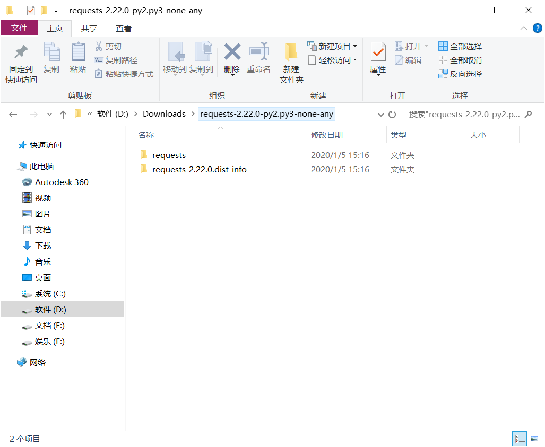The width and height of the screenshot is (545, 447).
Task: Click Select all (全部选择)
Action: (x=460, y=46)
